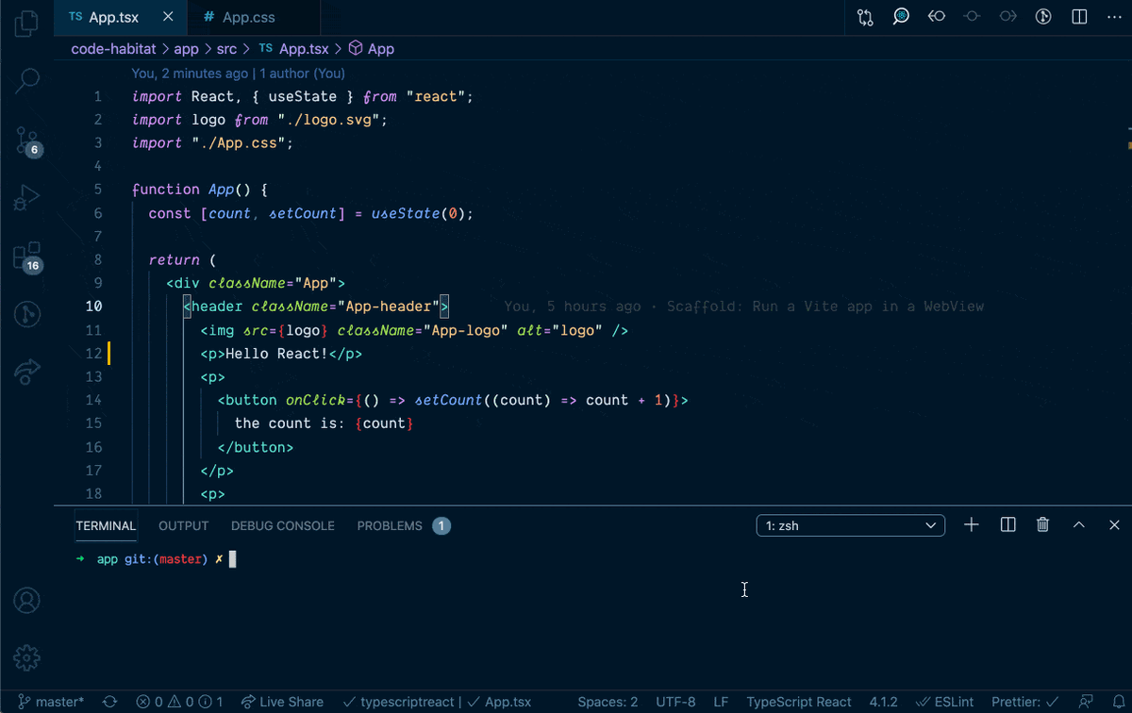
Task: Select the TERMINAL panel tab
Action: (x=106, y=525)
